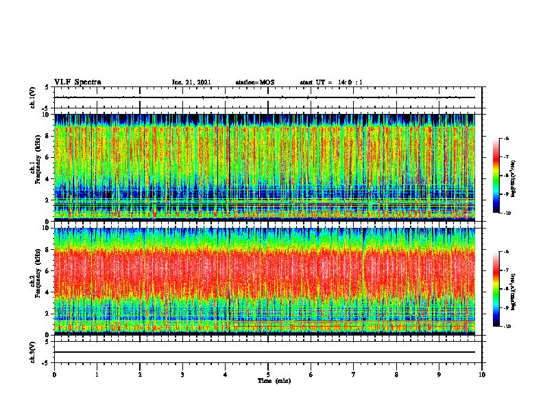This screenshot has width=543, height=420.
Task: Click the ch.1 voltage waveform trace
Action: pyautogui.click(x=265, y=97)
